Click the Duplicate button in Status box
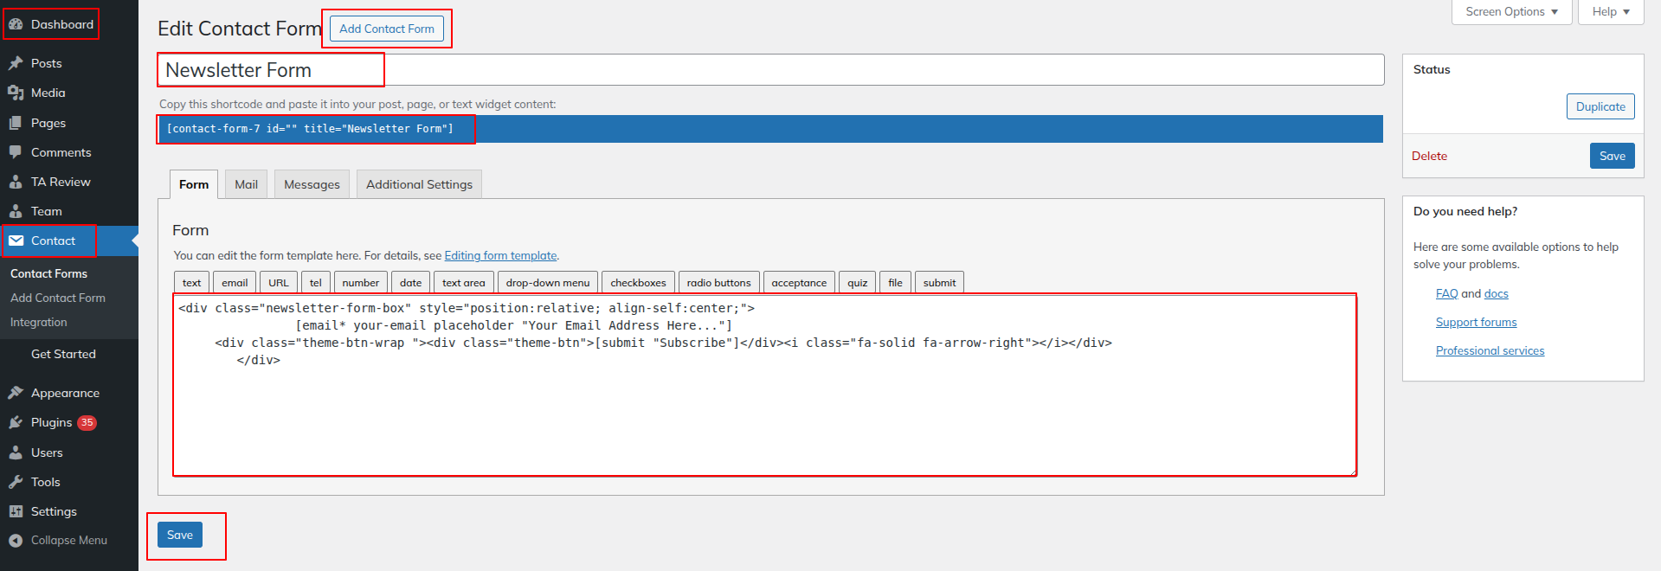This screenshot has width=1661, height=571. (1600, 106)
